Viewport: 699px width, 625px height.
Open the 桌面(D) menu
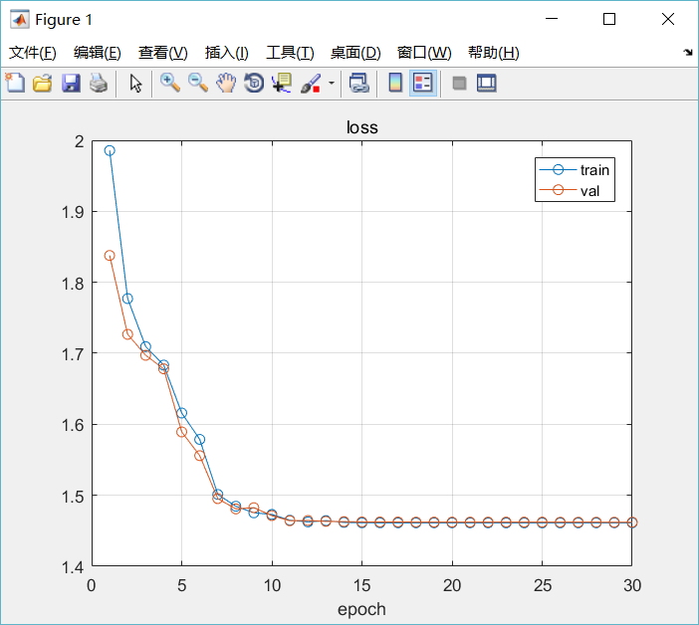coord(355,53)
